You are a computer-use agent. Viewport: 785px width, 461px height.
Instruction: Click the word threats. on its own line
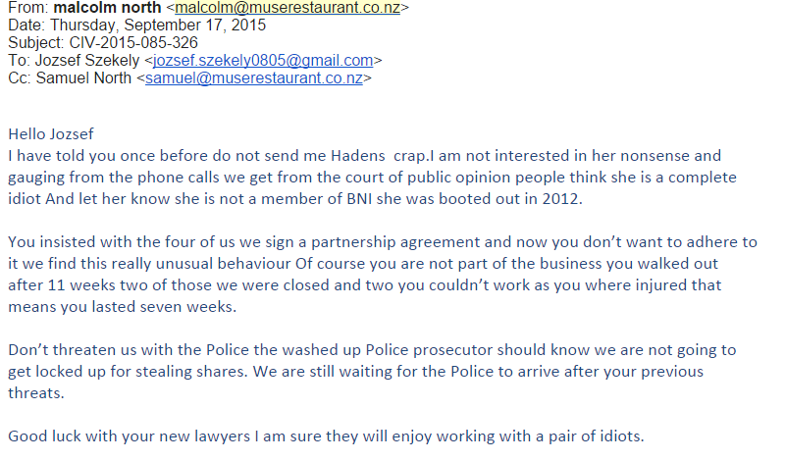point(36,393)
